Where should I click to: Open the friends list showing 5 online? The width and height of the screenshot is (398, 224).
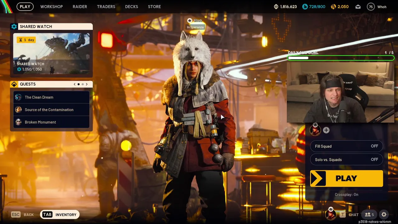click(x=369, y=215)
